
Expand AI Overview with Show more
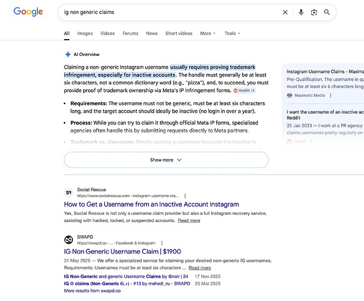166,160
